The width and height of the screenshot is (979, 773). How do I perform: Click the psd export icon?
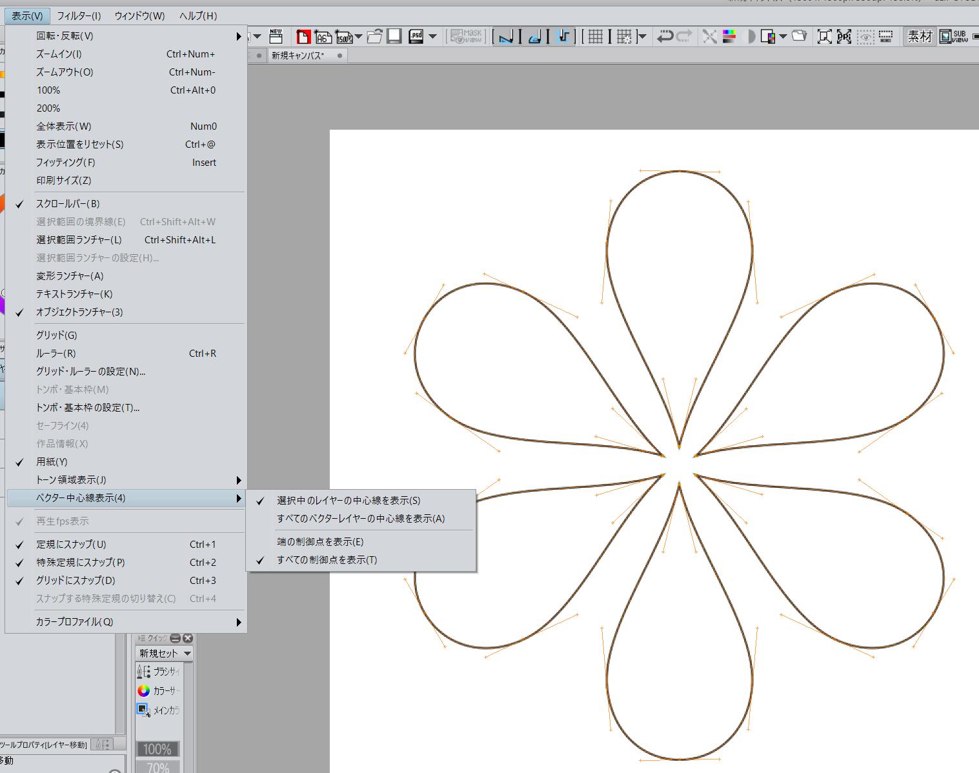(x=416, y=37)
